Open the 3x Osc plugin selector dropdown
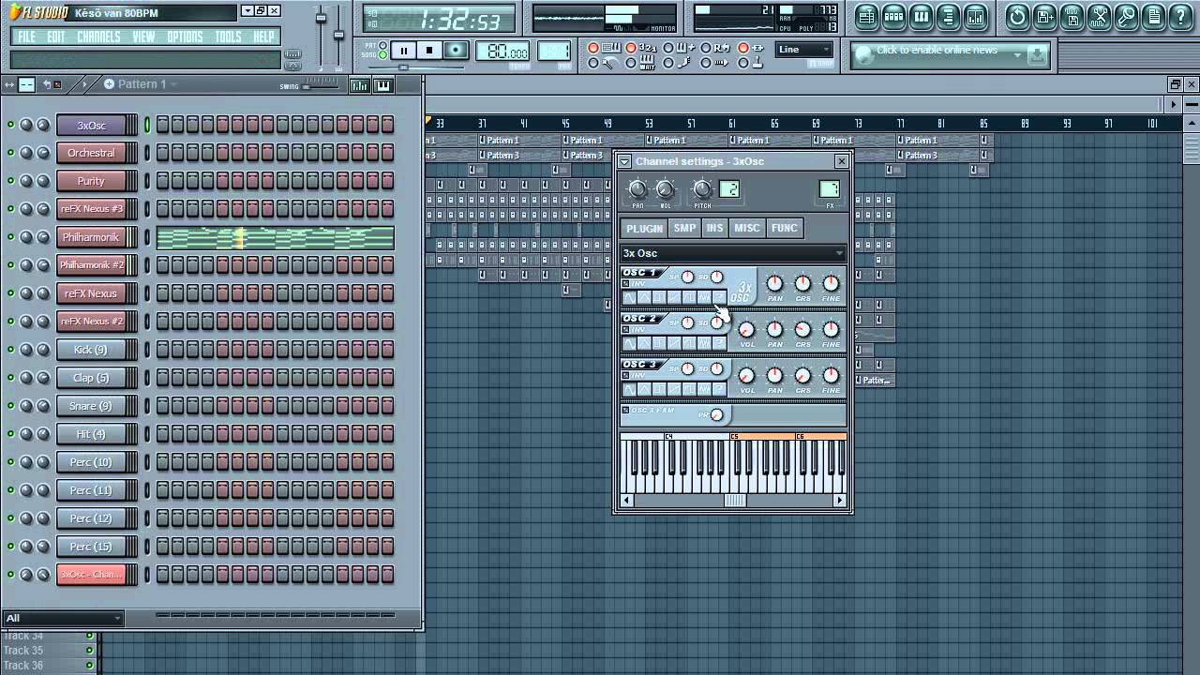Screen dimensions: 1200x675 pyautogui.click(x=733, y=253)
